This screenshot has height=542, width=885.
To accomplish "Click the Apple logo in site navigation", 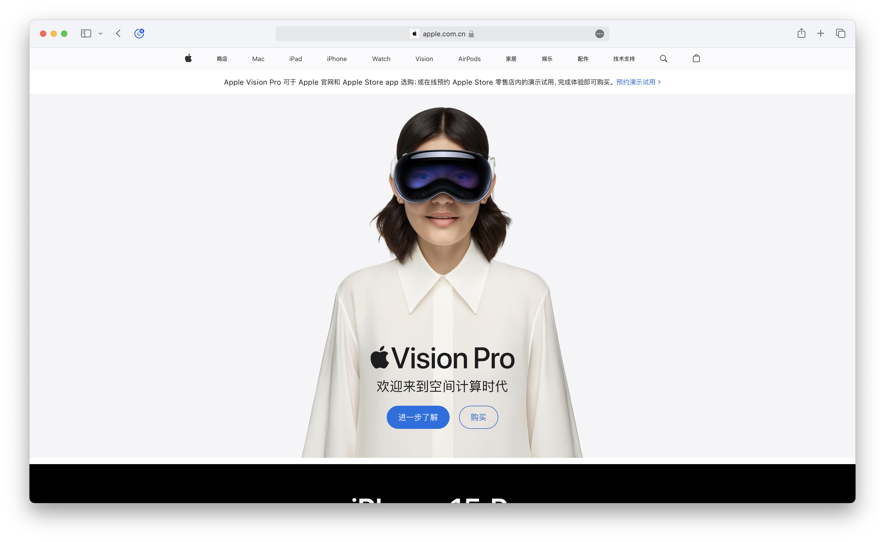I will coord(188,59).
